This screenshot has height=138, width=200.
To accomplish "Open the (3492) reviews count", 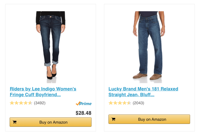I will 40,103.
